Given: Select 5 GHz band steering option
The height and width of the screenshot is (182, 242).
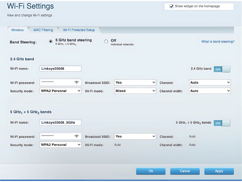Looking at the screenshot, I should (50, 42).
